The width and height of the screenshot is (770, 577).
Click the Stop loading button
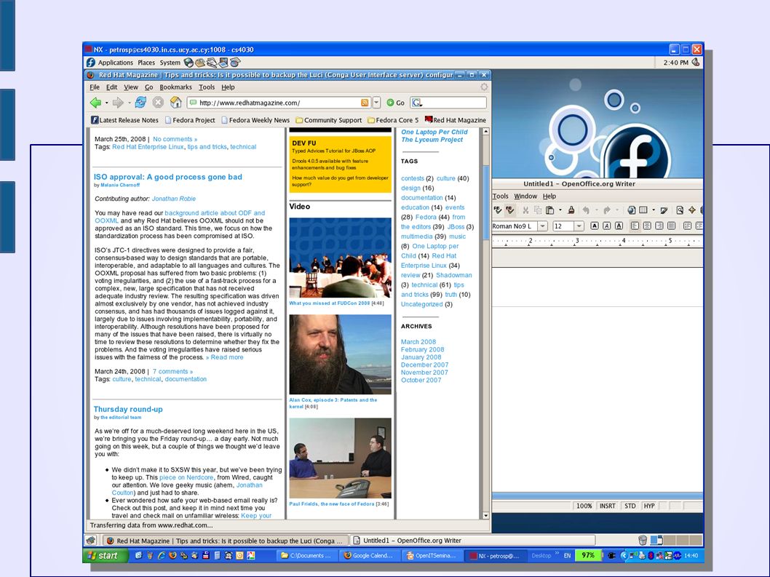pos(158,102)
